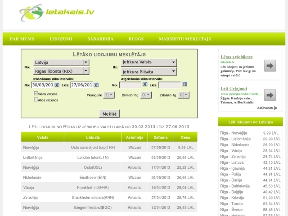Click the Rīga - Beļģija route link
This screenshot has height=216, width=288.
[x=232, y=192]
